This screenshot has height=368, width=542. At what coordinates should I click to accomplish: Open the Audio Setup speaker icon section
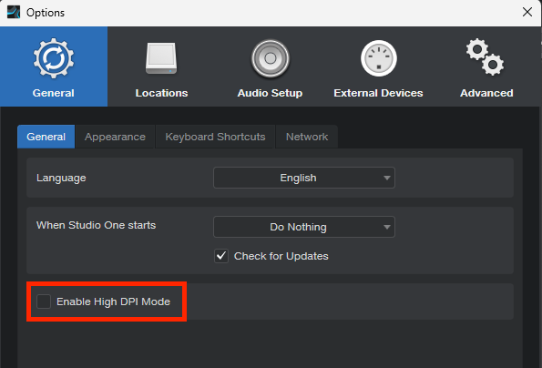[270, 66]
